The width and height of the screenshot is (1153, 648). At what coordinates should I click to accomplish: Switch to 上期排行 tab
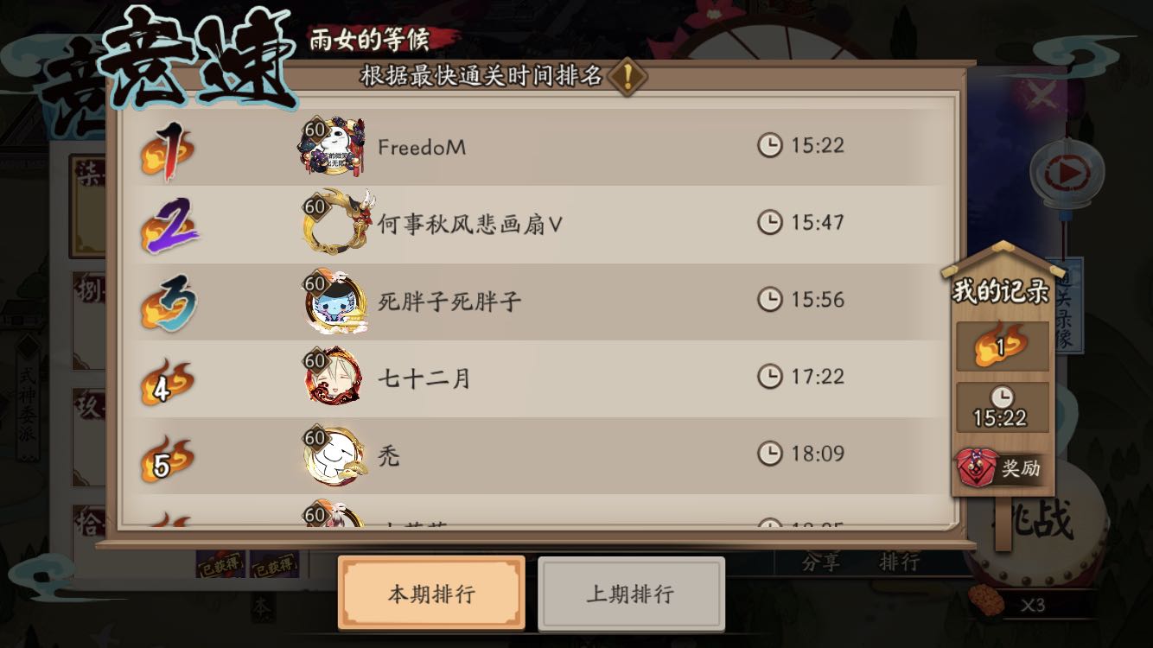point(631,594)
